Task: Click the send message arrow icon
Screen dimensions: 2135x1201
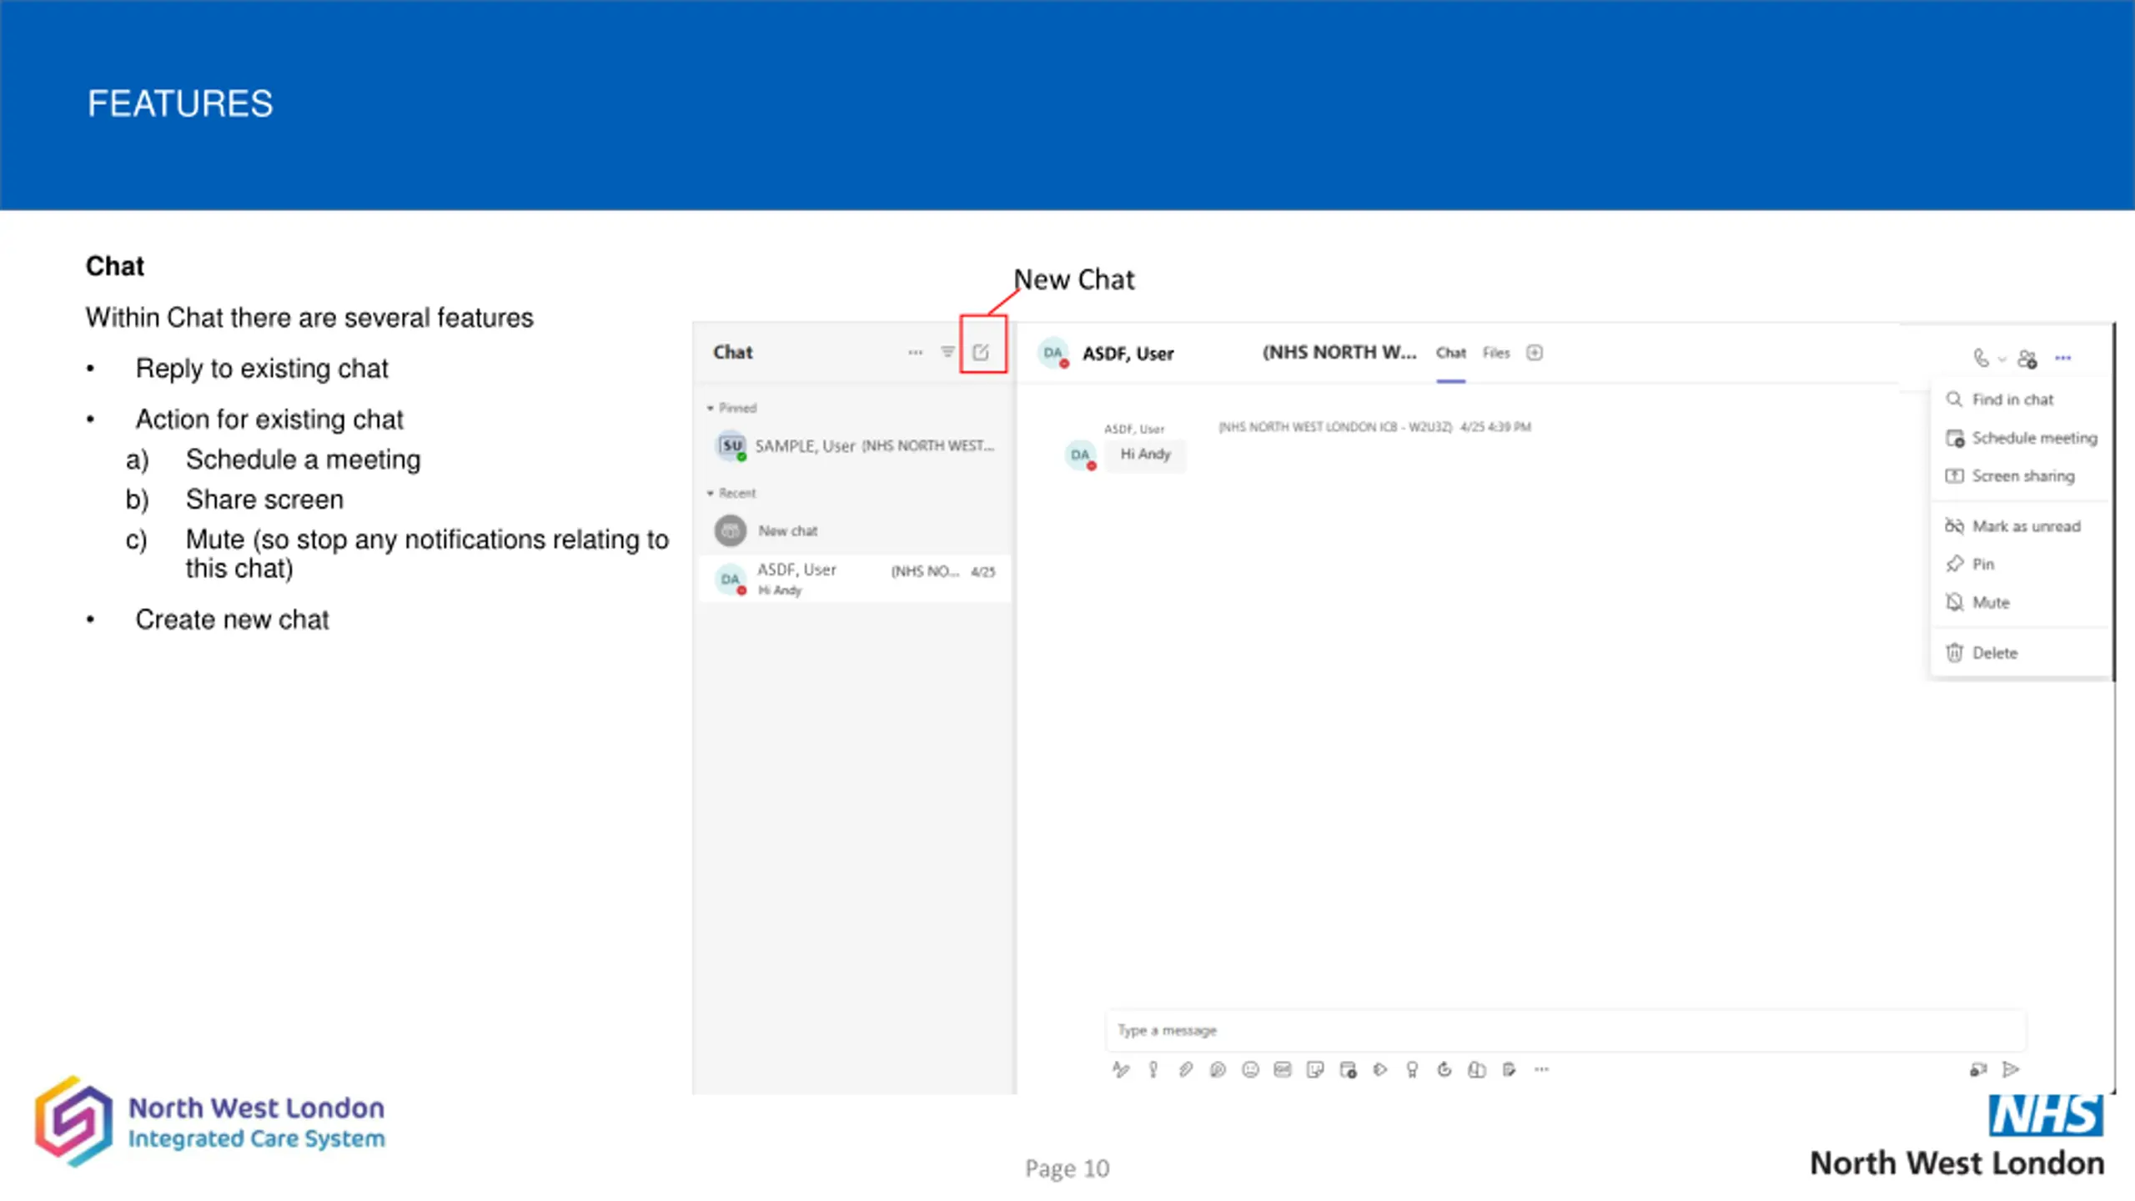Action: click(x=2011, y=1069)
